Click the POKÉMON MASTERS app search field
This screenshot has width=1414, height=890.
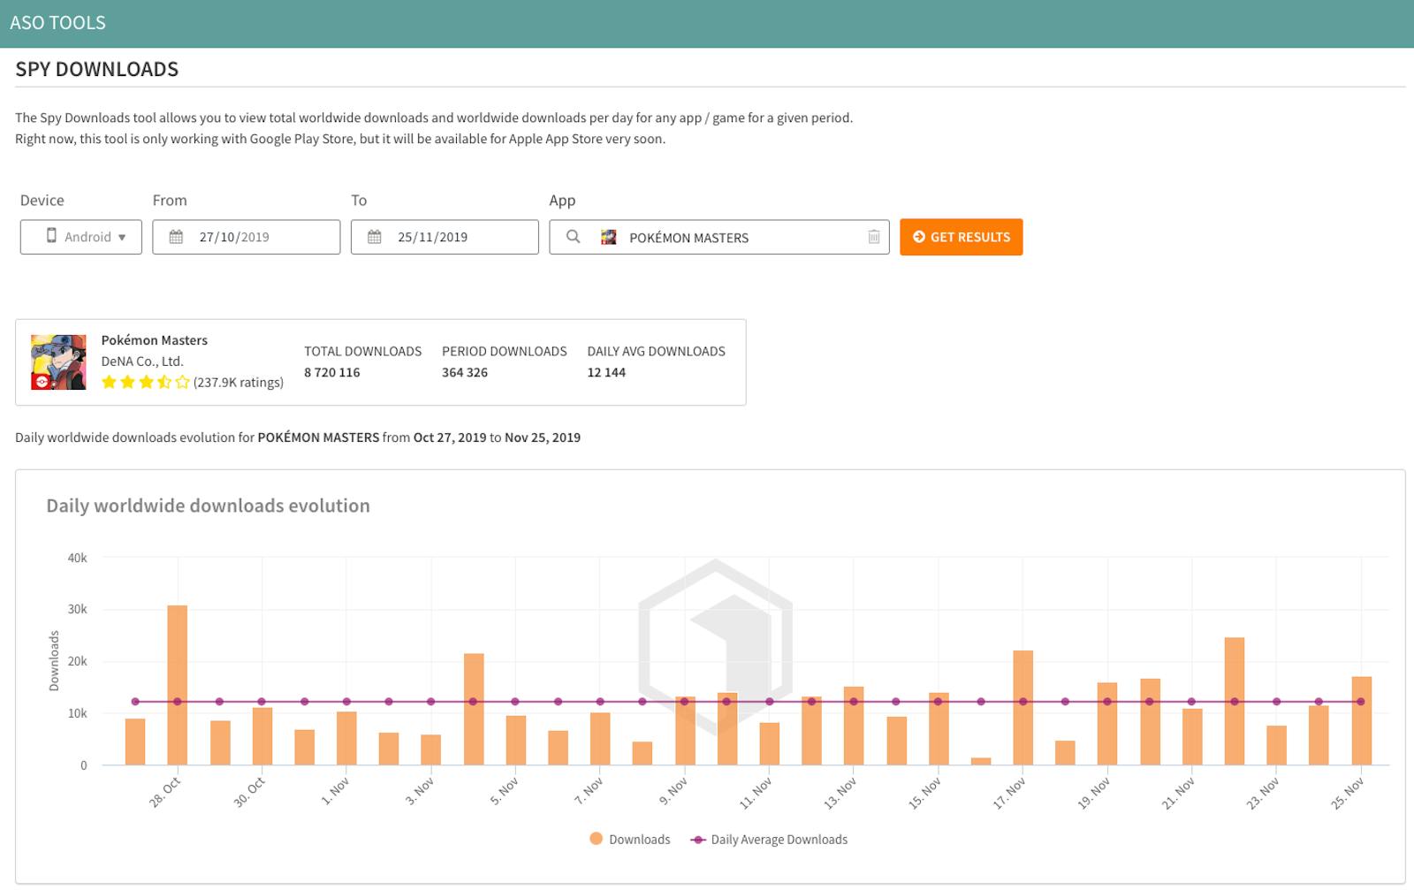pyautogui.click(x=718, y=237)
